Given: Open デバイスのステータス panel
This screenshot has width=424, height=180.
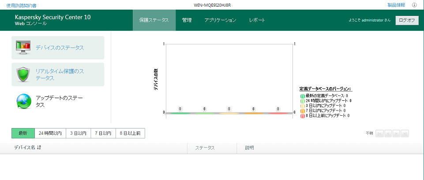Looking at the screenshot, I should (58, 48).
